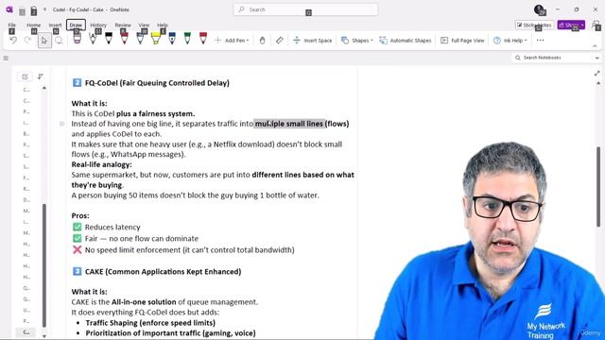
Task: Redo the last action
Action: tap(27, 40)
